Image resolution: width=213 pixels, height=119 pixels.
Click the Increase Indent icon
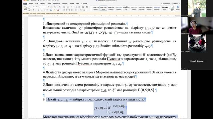tap(79, 7)
